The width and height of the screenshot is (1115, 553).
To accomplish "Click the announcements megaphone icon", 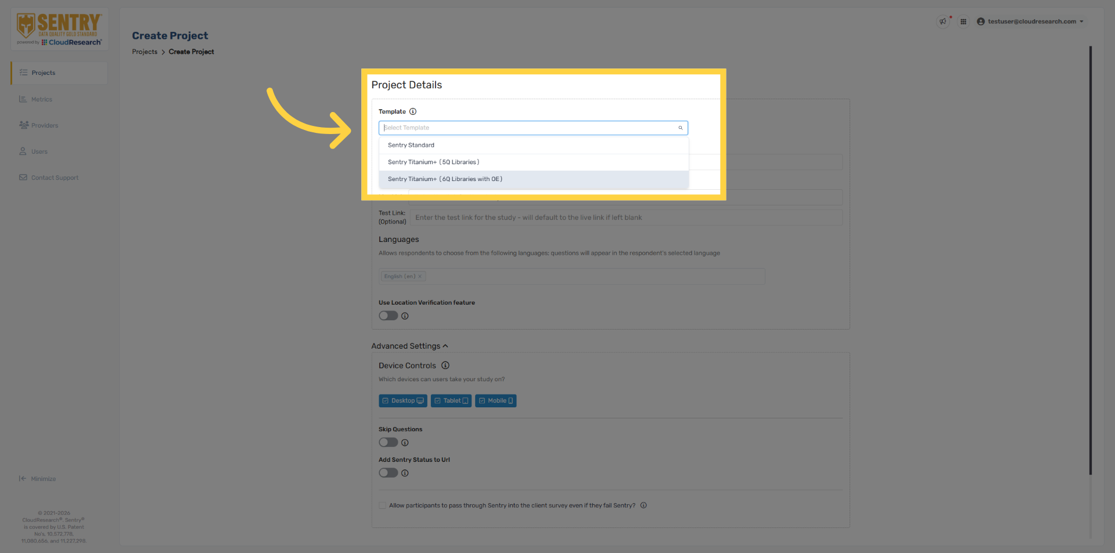I will point(943,21).
